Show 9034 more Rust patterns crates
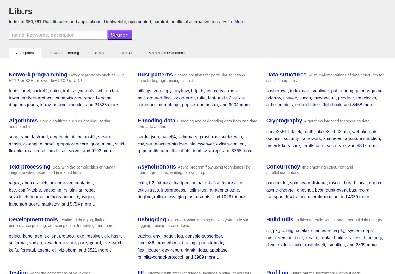Image resolution: width=395 pixels, height=274 pixels. click(241, 105)
